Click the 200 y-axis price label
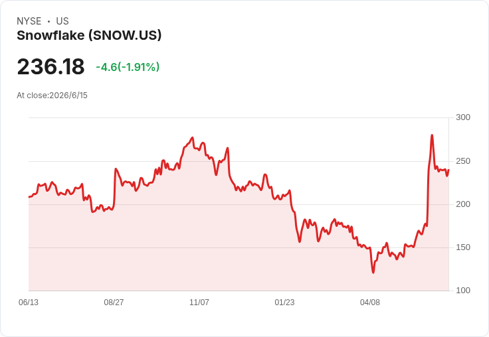489x337 pixels. pyautogui.click(x=463, y=204)
